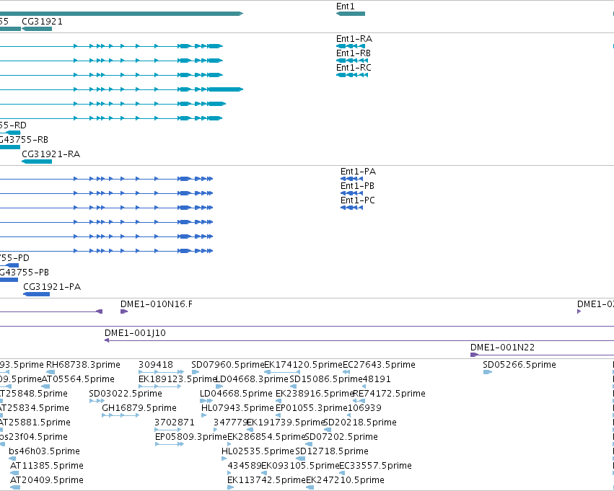Image resolution: width=614 pixels, height=491 pixels.
Task: Select the CG31921-PA CDS label
Action: [52, 287]
